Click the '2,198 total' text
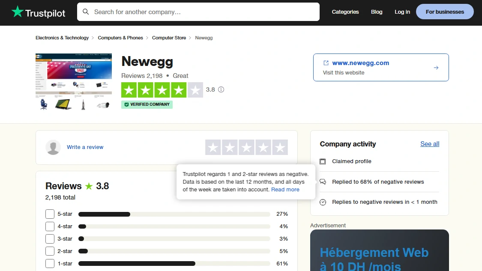The image size is (482, 271). click(60, 197)
